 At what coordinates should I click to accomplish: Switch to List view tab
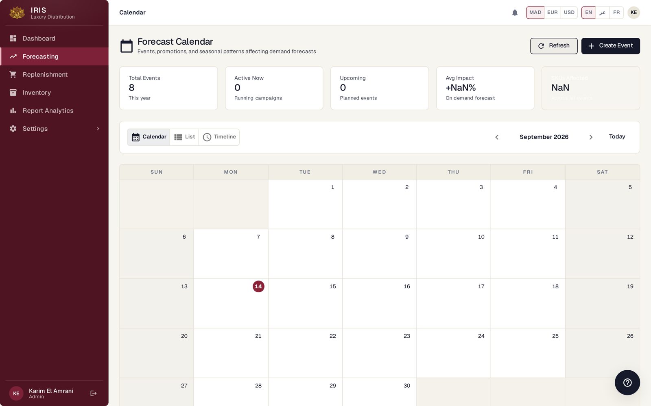point(184,137)
